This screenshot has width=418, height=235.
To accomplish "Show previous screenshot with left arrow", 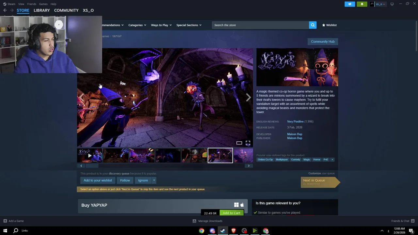I will [82, 97].
